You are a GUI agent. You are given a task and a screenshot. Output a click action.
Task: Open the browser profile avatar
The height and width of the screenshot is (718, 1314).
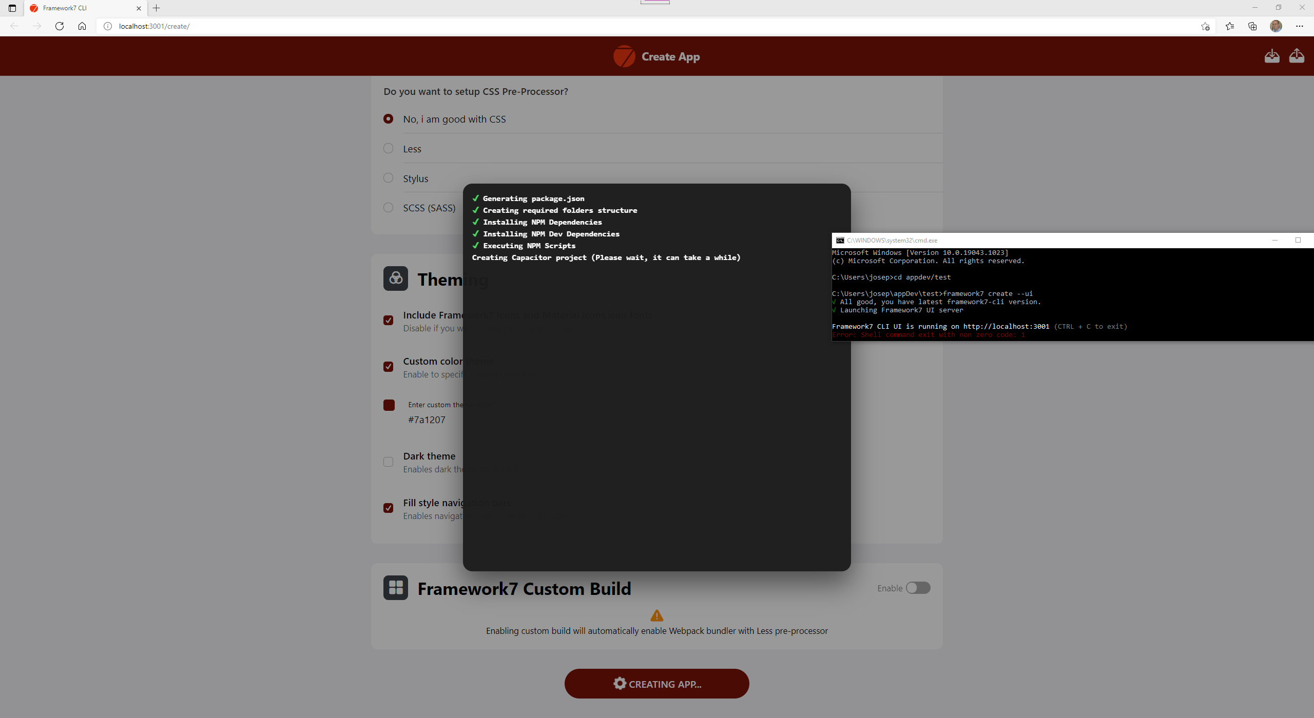point(1276,26)
